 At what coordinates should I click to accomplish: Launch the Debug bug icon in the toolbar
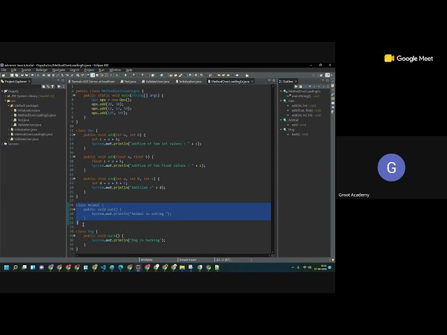coord(117,75)
